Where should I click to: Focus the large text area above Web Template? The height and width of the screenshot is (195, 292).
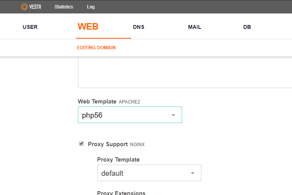pyautogui.click(x=184, y=72)
